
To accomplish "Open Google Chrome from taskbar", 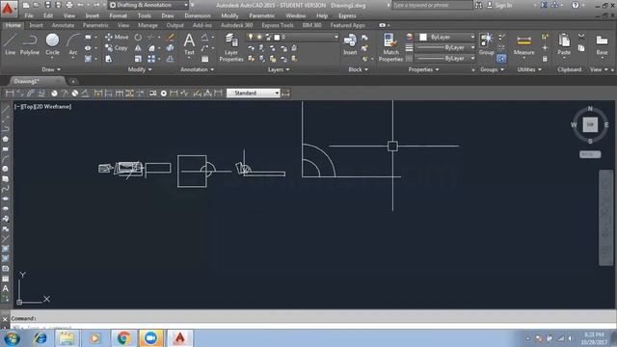I will tap(124, 338).
